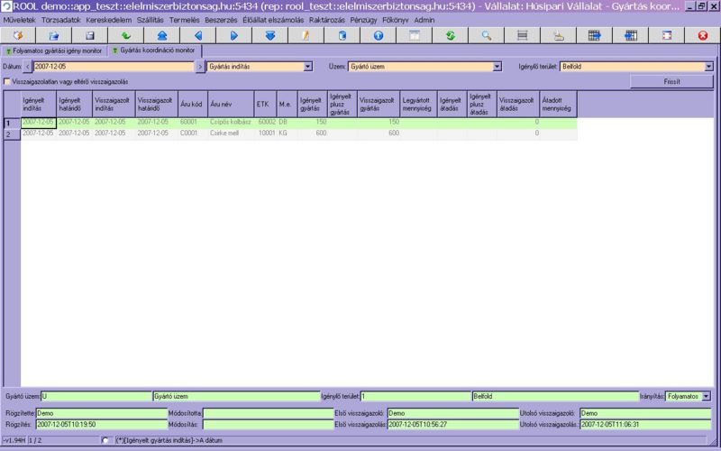Open the Raktározás menu

[326, 19]
